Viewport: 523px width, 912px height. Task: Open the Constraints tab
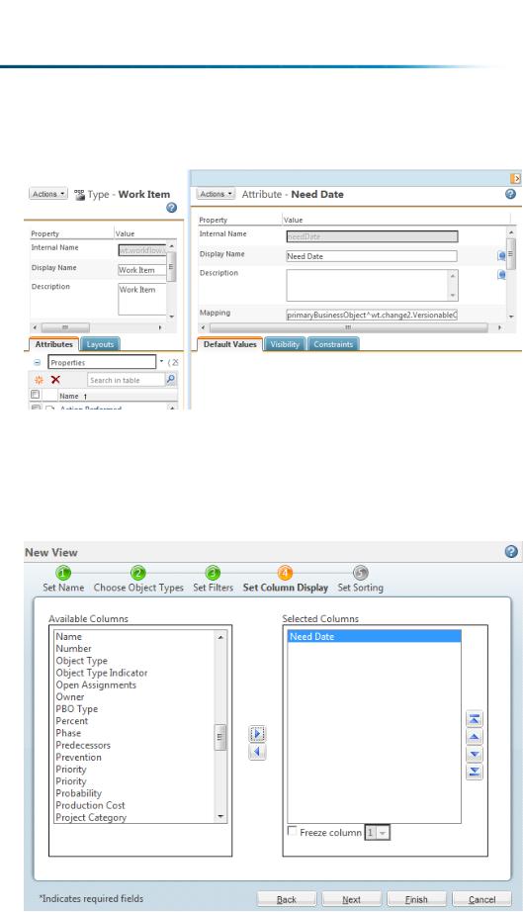(333, 344)
